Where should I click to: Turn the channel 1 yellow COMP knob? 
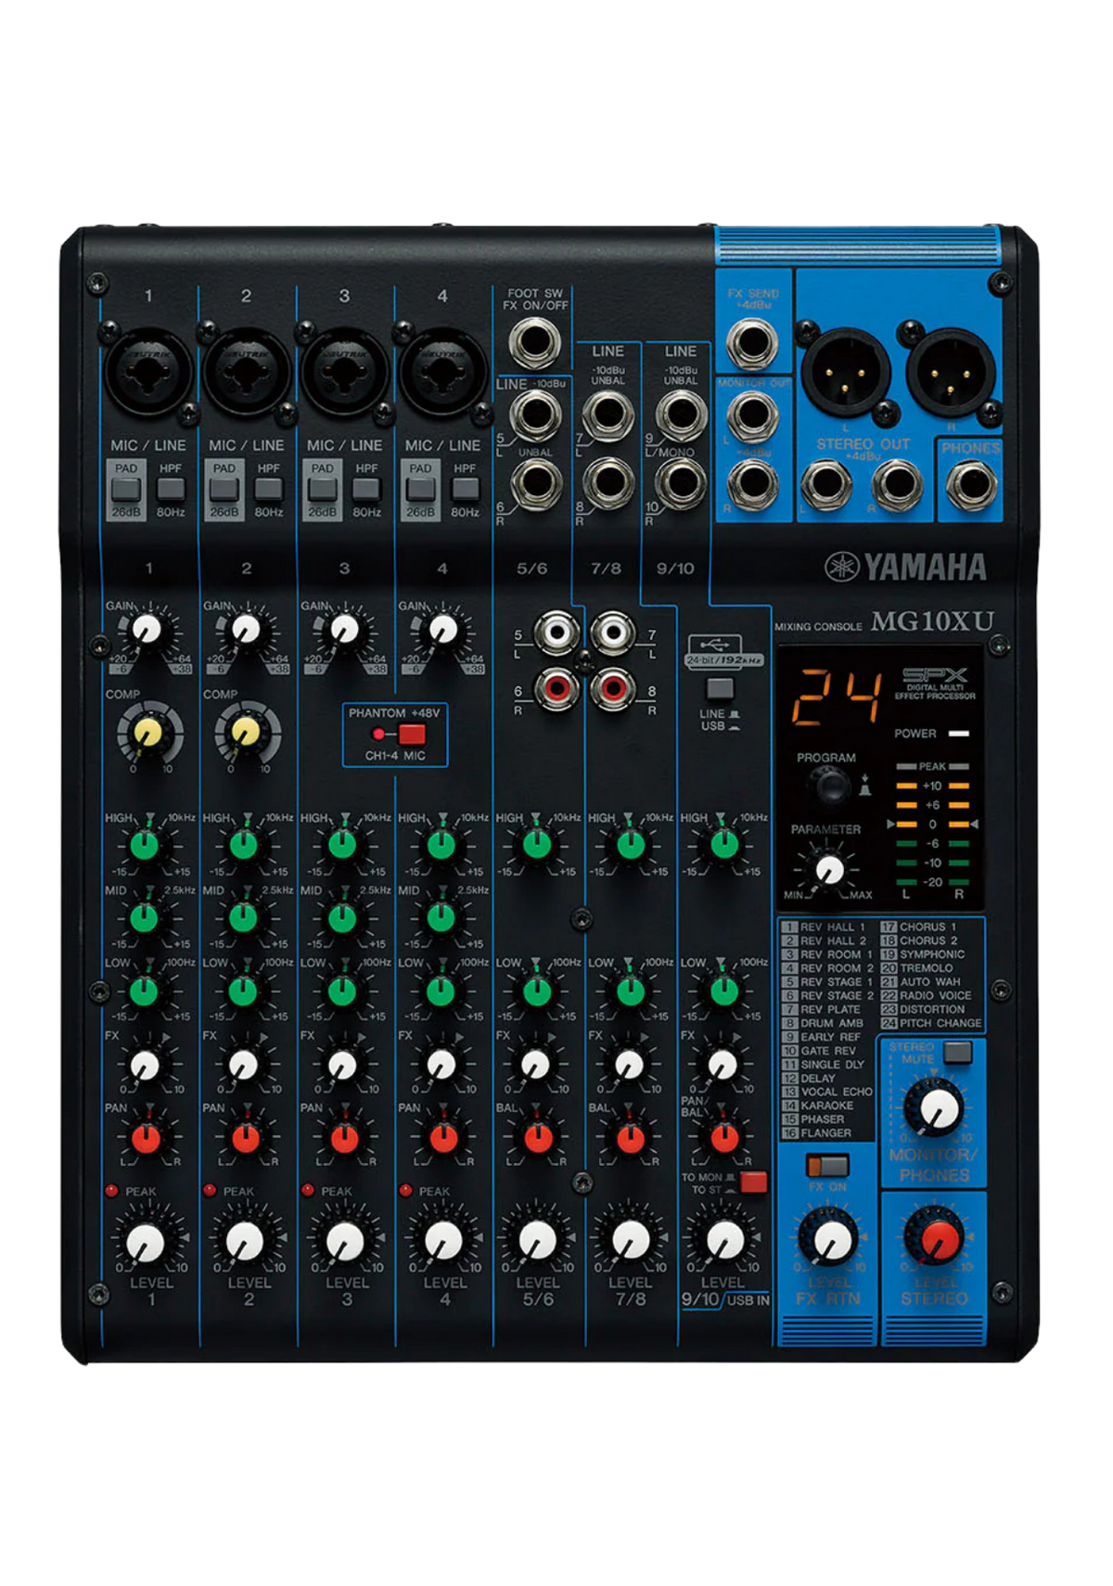coord(147,733)
